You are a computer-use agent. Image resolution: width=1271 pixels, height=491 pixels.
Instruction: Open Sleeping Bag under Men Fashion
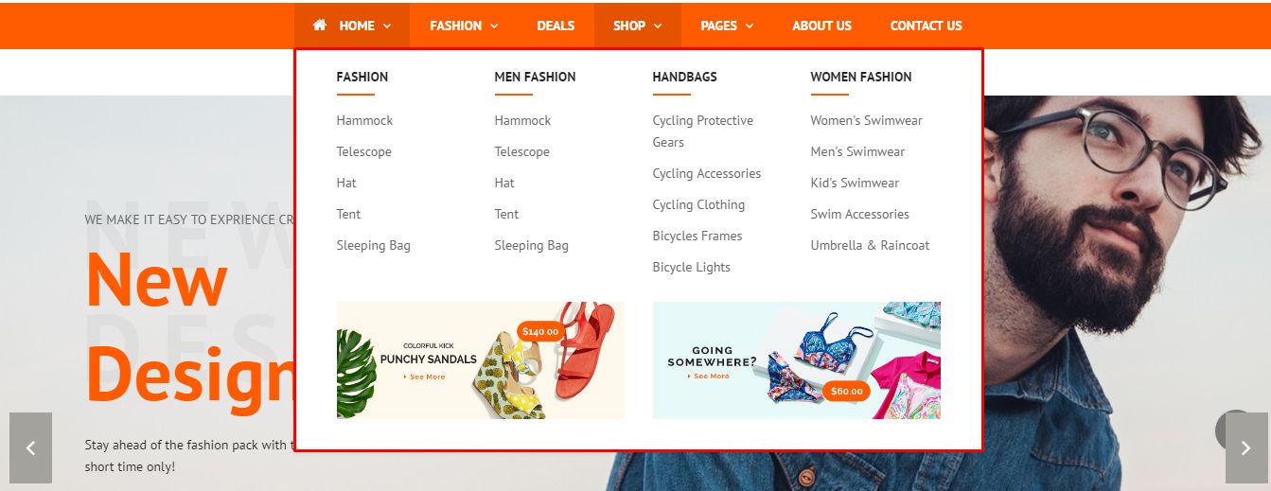[531, 245]
